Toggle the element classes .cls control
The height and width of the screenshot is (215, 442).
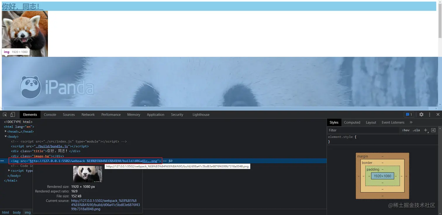click(416, 130)
